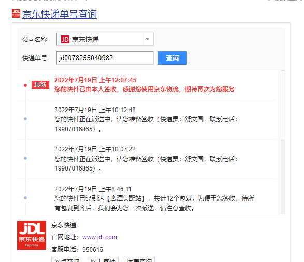Click the tracking list scrollbar thumb
The height and width of the screenshot is (262, 304).
283,105
